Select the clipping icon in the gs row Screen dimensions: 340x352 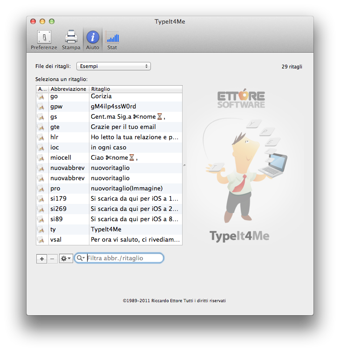coord(41,117)
